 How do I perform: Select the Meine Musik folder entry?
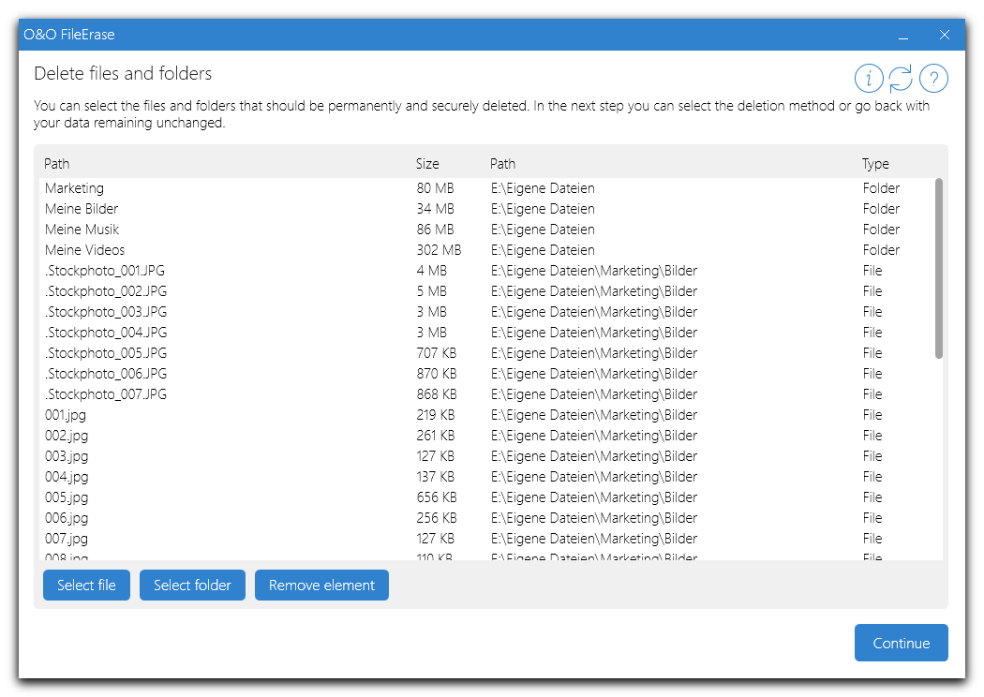[82, 230]
